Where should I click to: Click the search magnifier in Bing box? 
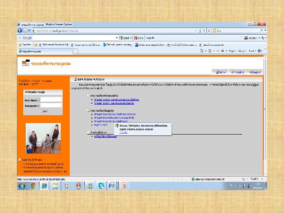262,30
